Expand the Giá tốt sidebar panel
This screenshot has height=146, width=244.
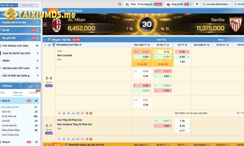tap(38, 30)
